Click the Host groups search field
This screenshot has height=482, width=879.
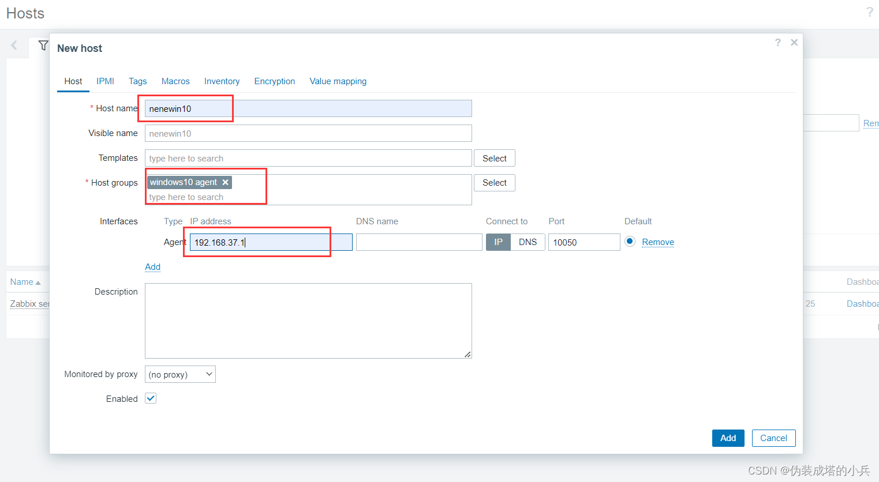click(x=308, y=197)
